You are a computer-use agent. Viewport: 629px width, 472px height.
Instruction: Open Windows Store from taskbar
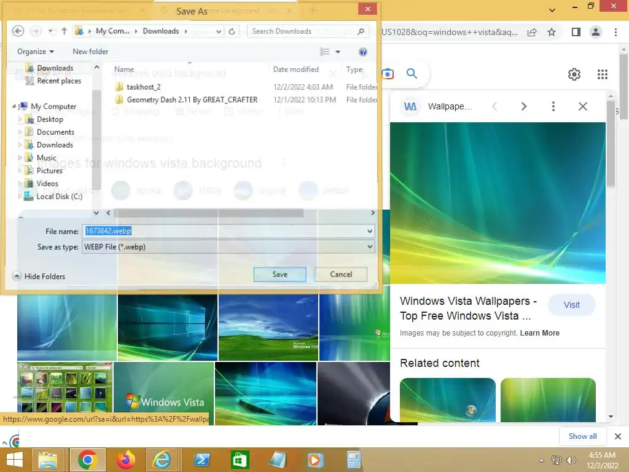[x=240, y=460]
